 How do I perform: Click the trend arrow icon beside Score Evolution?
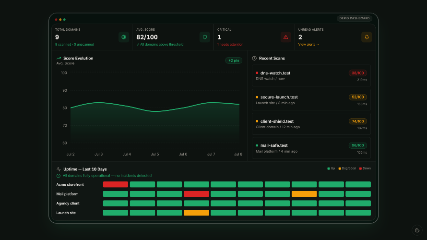coord(59,58)
